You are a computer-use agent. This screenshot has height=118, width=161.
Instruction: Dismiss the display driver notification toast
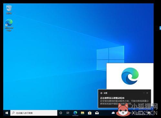(x=147, y=93)
